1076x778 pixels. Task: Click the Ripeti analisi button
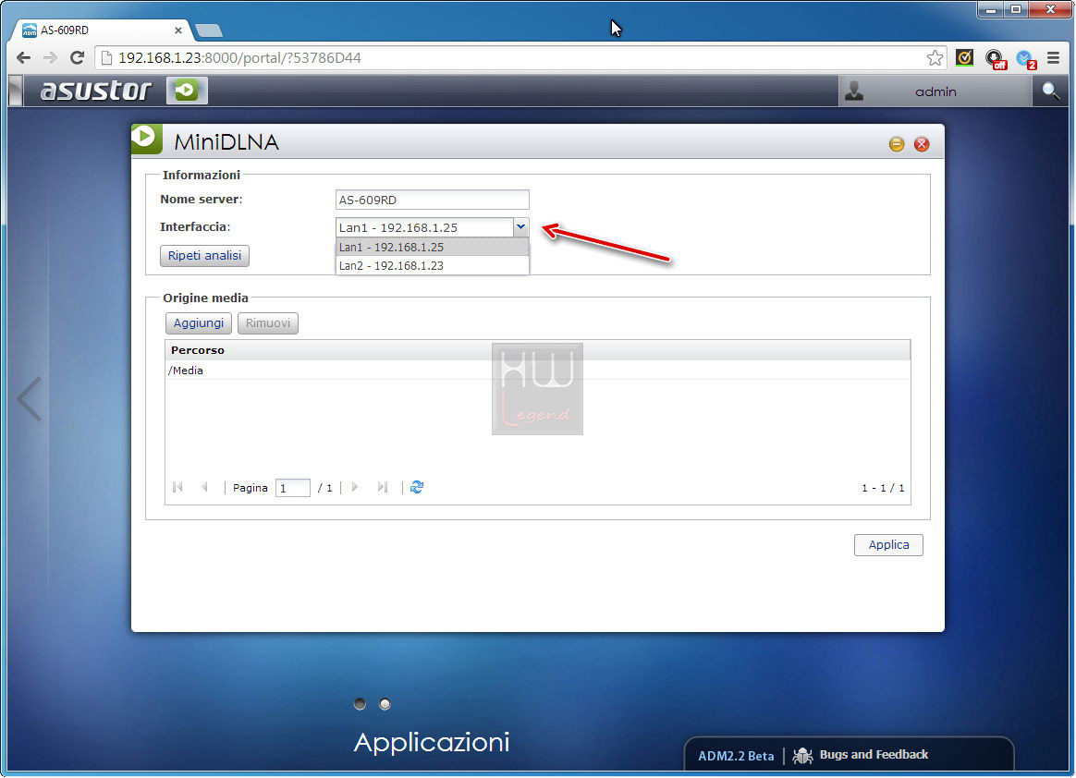click(204, 256)
